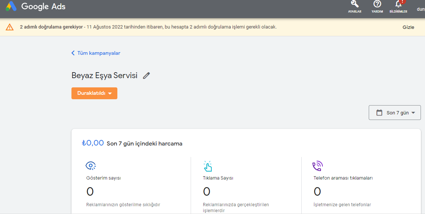The height and width of the screenshot is (214, 425).
Task: Click the Gösterim sayısı label
Action: click(x=104, y=178)
